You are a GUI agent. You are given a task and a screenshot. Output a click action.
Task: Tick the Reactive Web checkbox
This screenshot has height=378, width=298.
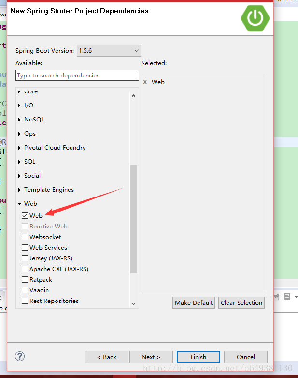(25, 226)
